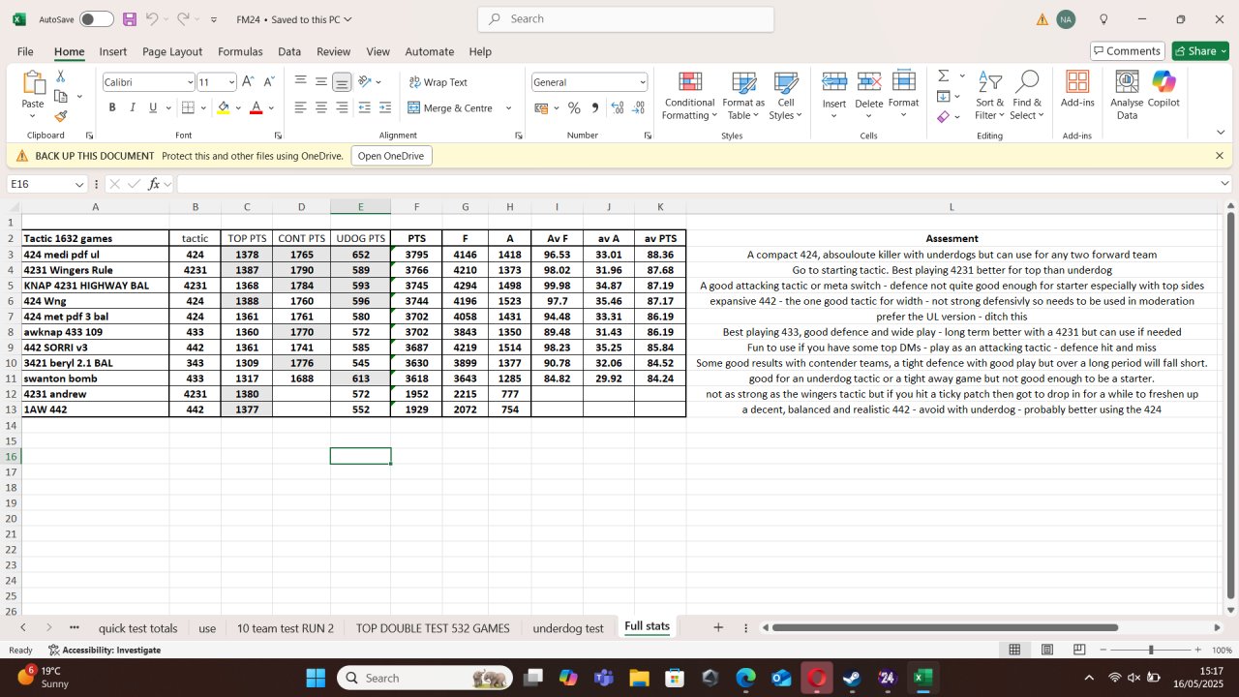Click the Analyse Data icon
The image size is (1239, 697).
pos(1127,83)
